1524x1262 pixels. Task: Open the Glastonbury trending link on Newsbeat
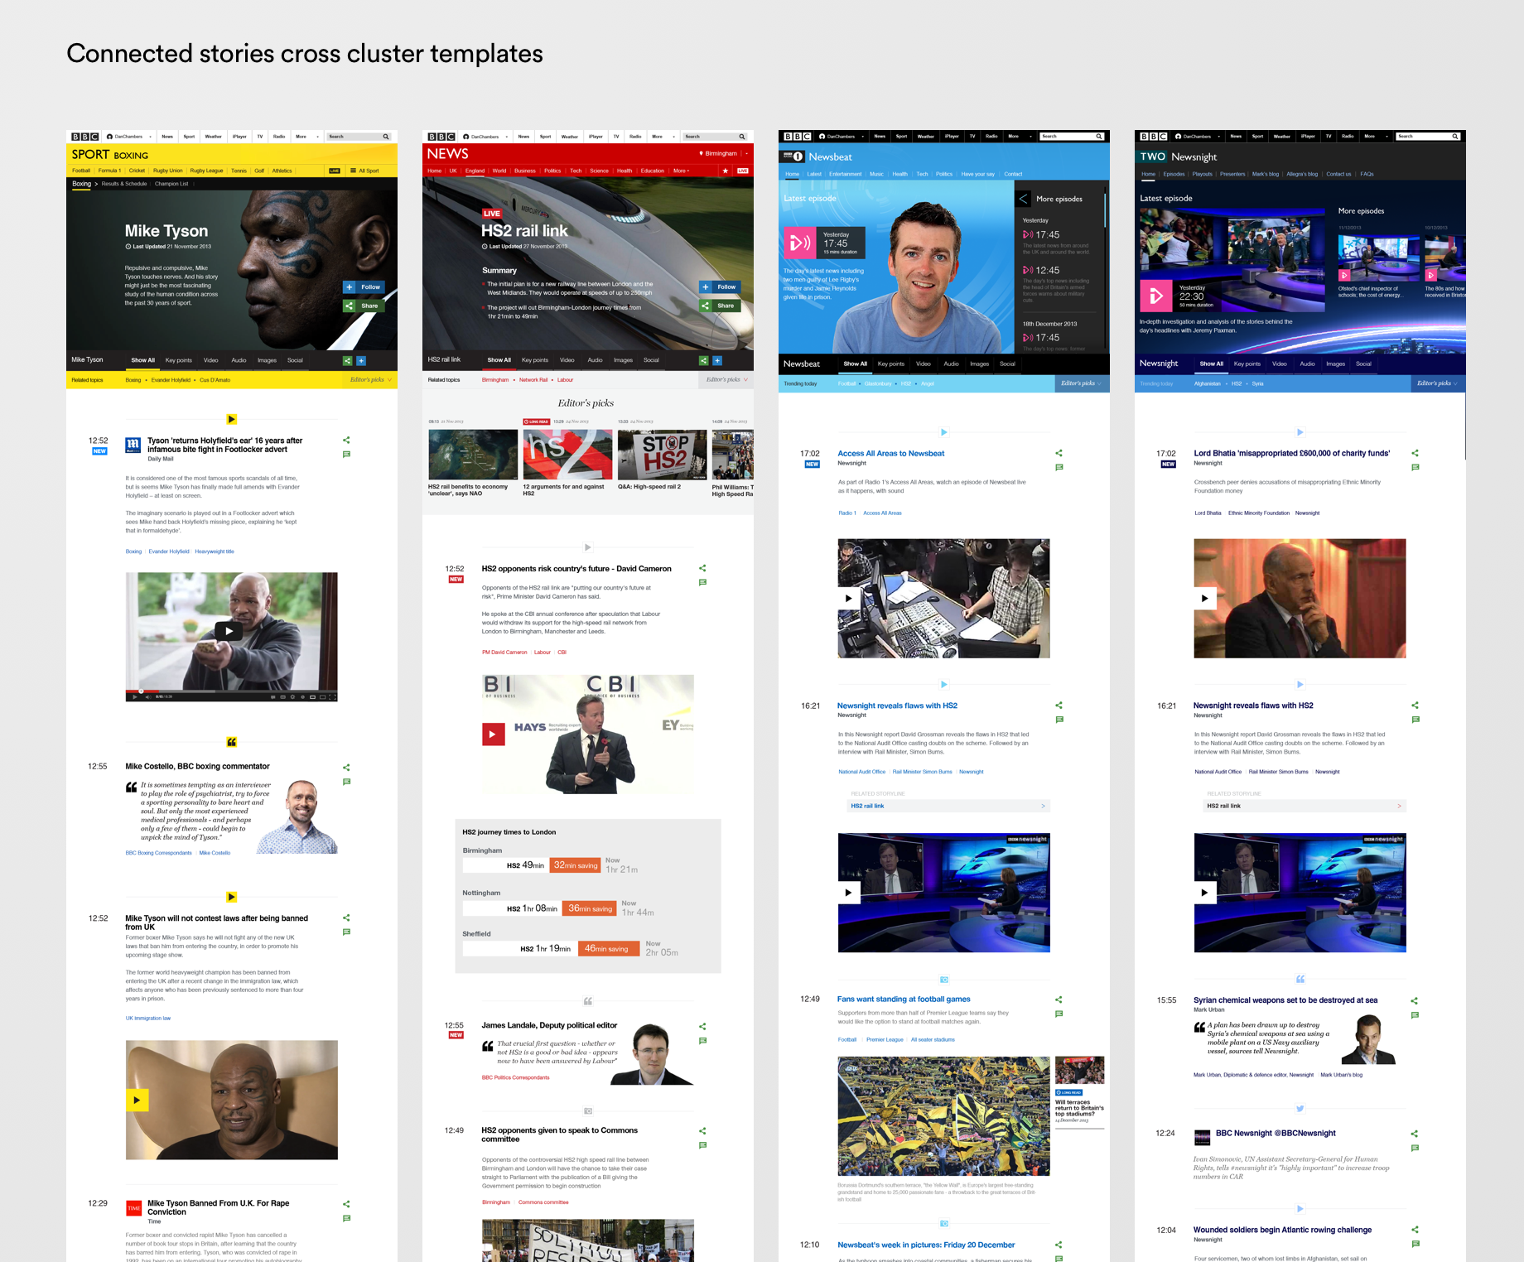[878, 383]
